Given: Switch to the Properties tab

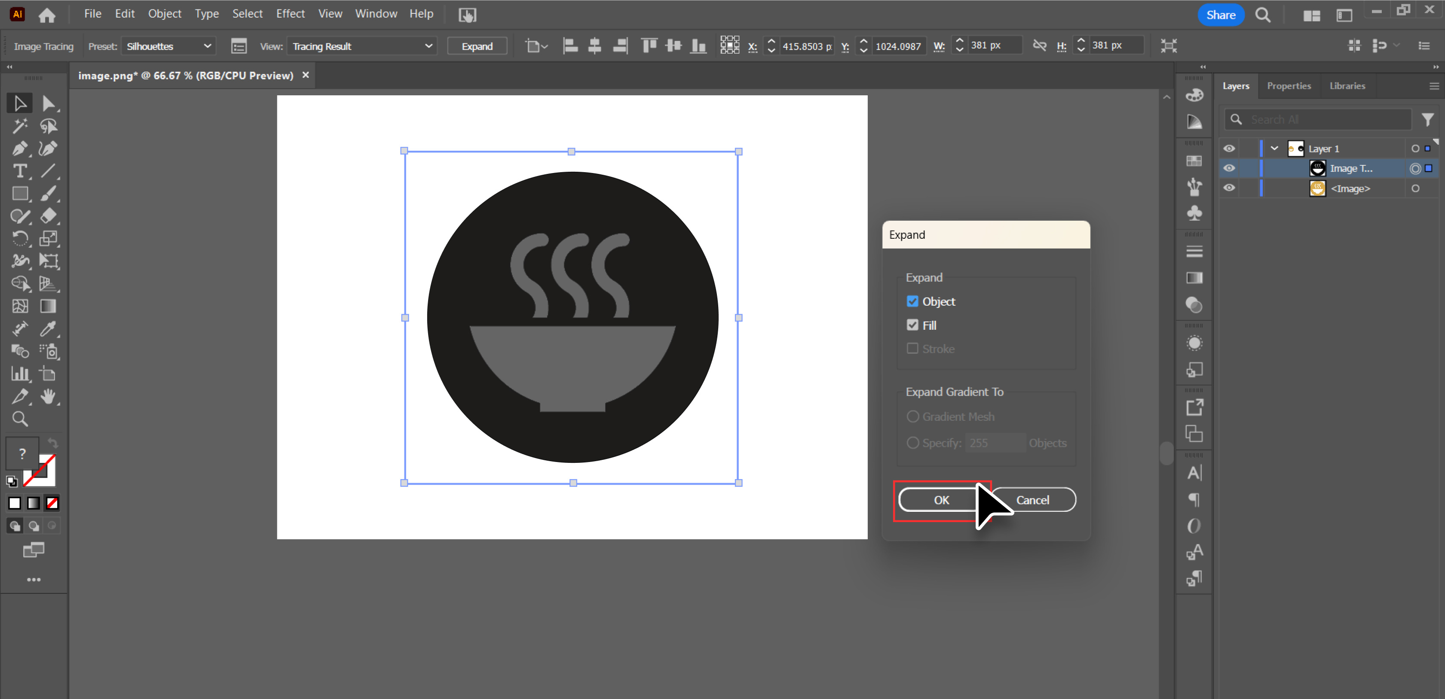Looking at the screenshot, I should click(1289, 85).
